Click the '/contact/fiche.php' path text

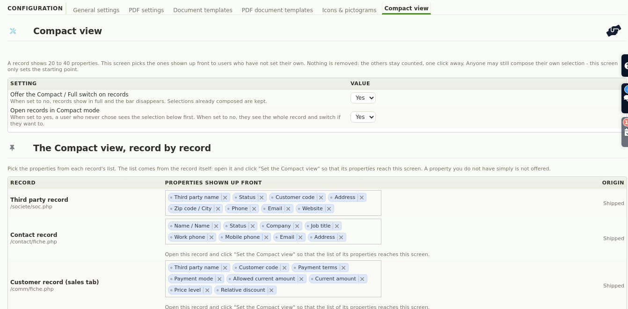34,242
